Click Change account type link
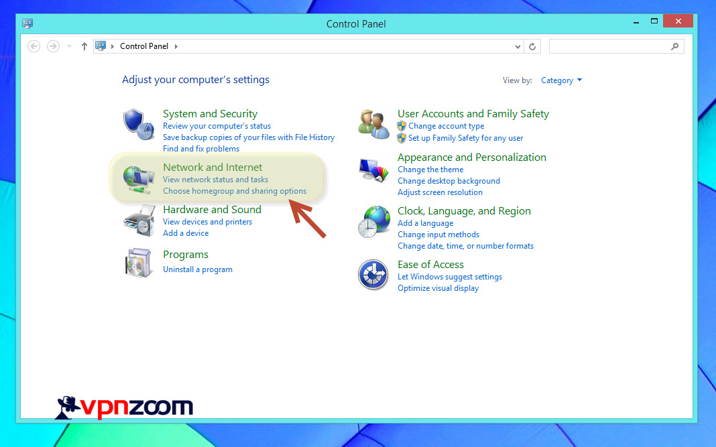Screen dimensions: 716x447 click(446, 126)
